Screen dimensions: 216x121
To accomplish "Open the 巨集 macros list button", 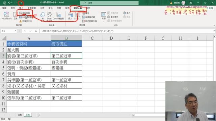I will click(x=16, y=16).
